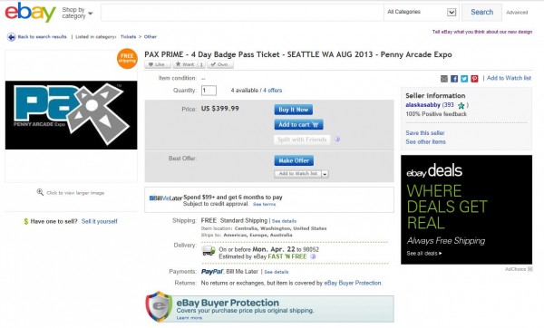Click the Quantity input field
This screenshot has width=544, height=328.
(x=209, y=91)
